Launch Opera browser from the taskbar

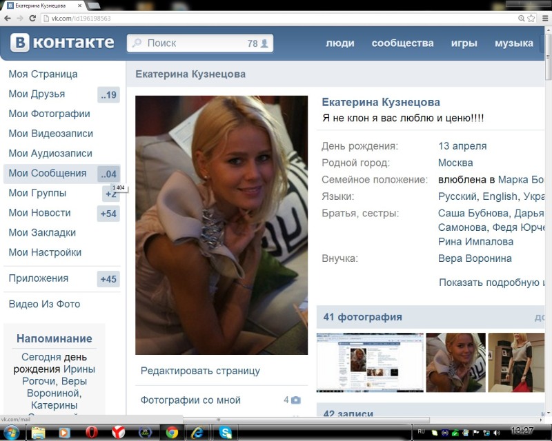pos(91,432)
